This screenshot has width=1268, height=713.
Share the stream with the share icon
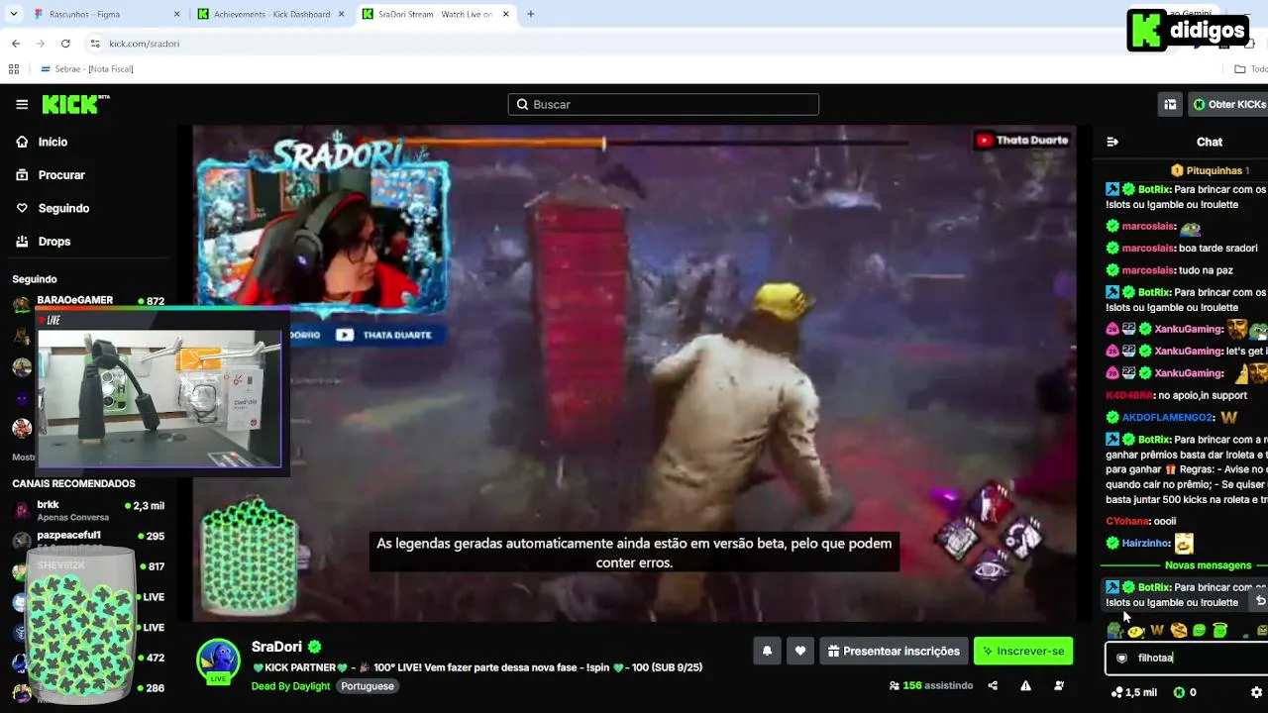coord(993,685)
